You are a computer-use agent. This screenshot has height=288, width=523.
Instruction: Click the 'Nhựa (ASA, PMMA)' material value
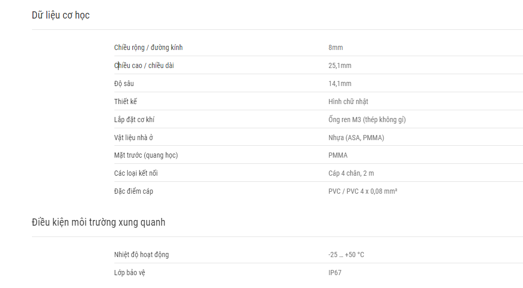(x=356, y=138)
